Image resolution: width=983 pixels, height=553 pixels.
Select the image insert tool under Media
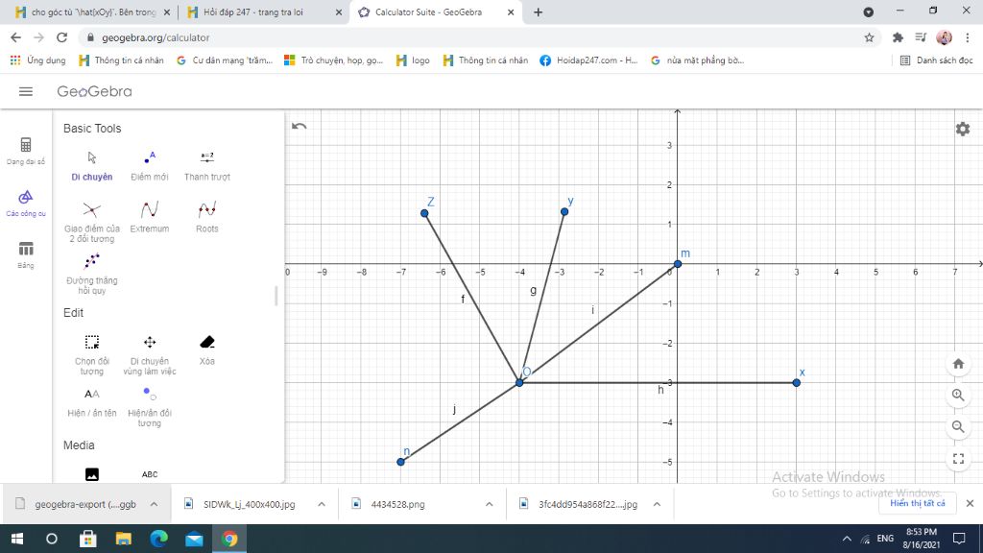pyautogui.click(x=91, y=474)
